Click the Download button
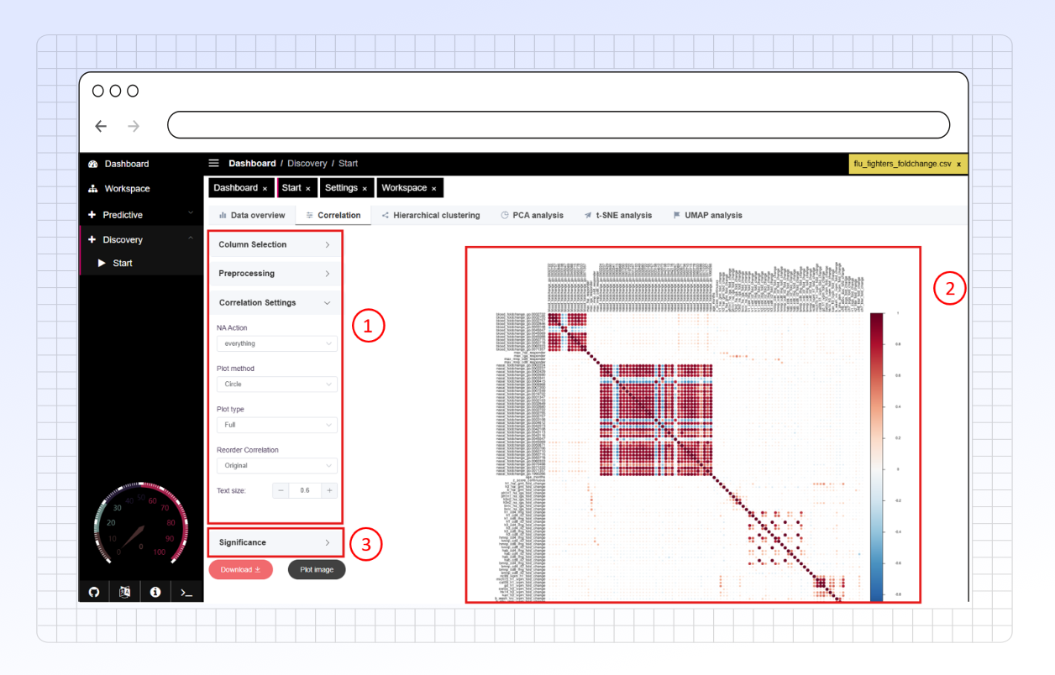 240,570
